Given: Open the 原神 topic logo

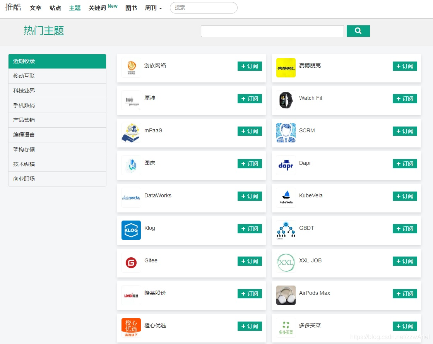Looking at the screenshot, I should tap(131, 100).
